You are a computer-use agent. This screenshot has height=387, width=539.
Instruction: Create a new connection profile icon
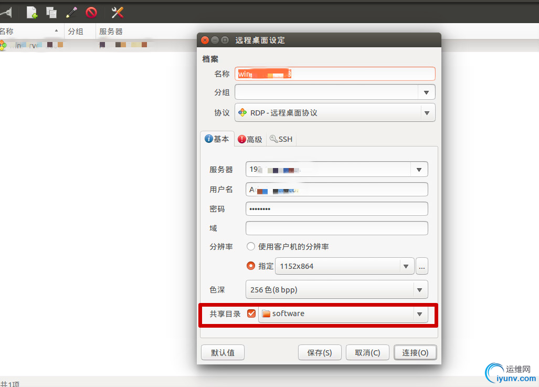[32, 13]
